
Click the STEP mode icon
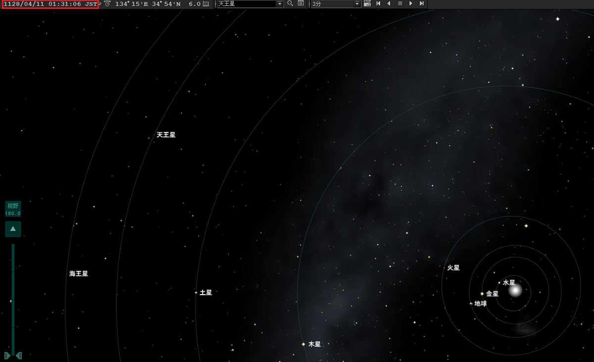tap(367, 3)
